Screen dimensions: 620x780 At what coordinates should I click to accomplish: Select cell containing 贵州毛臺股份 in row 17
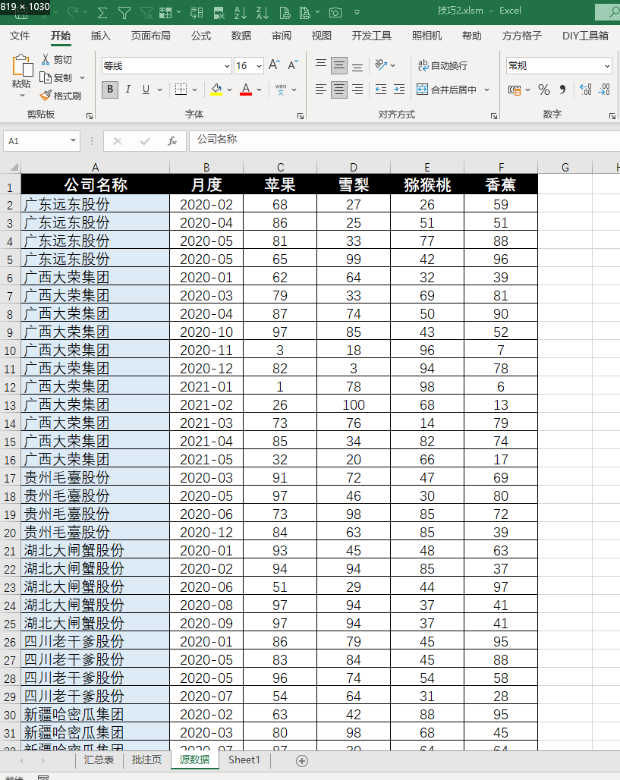pyautogui.click(x=95, y=477)
